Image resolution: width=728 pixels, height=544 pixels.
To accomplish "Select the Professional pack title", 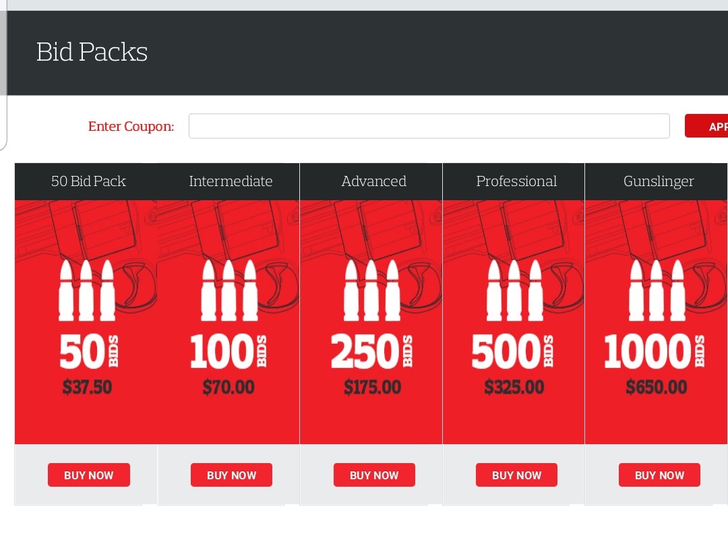I will 516,181.
